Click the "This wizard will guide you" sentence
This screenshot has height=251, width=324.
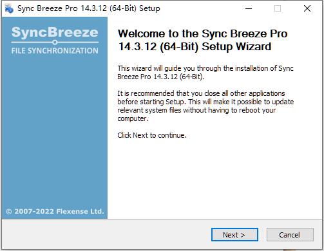(205, 72)
